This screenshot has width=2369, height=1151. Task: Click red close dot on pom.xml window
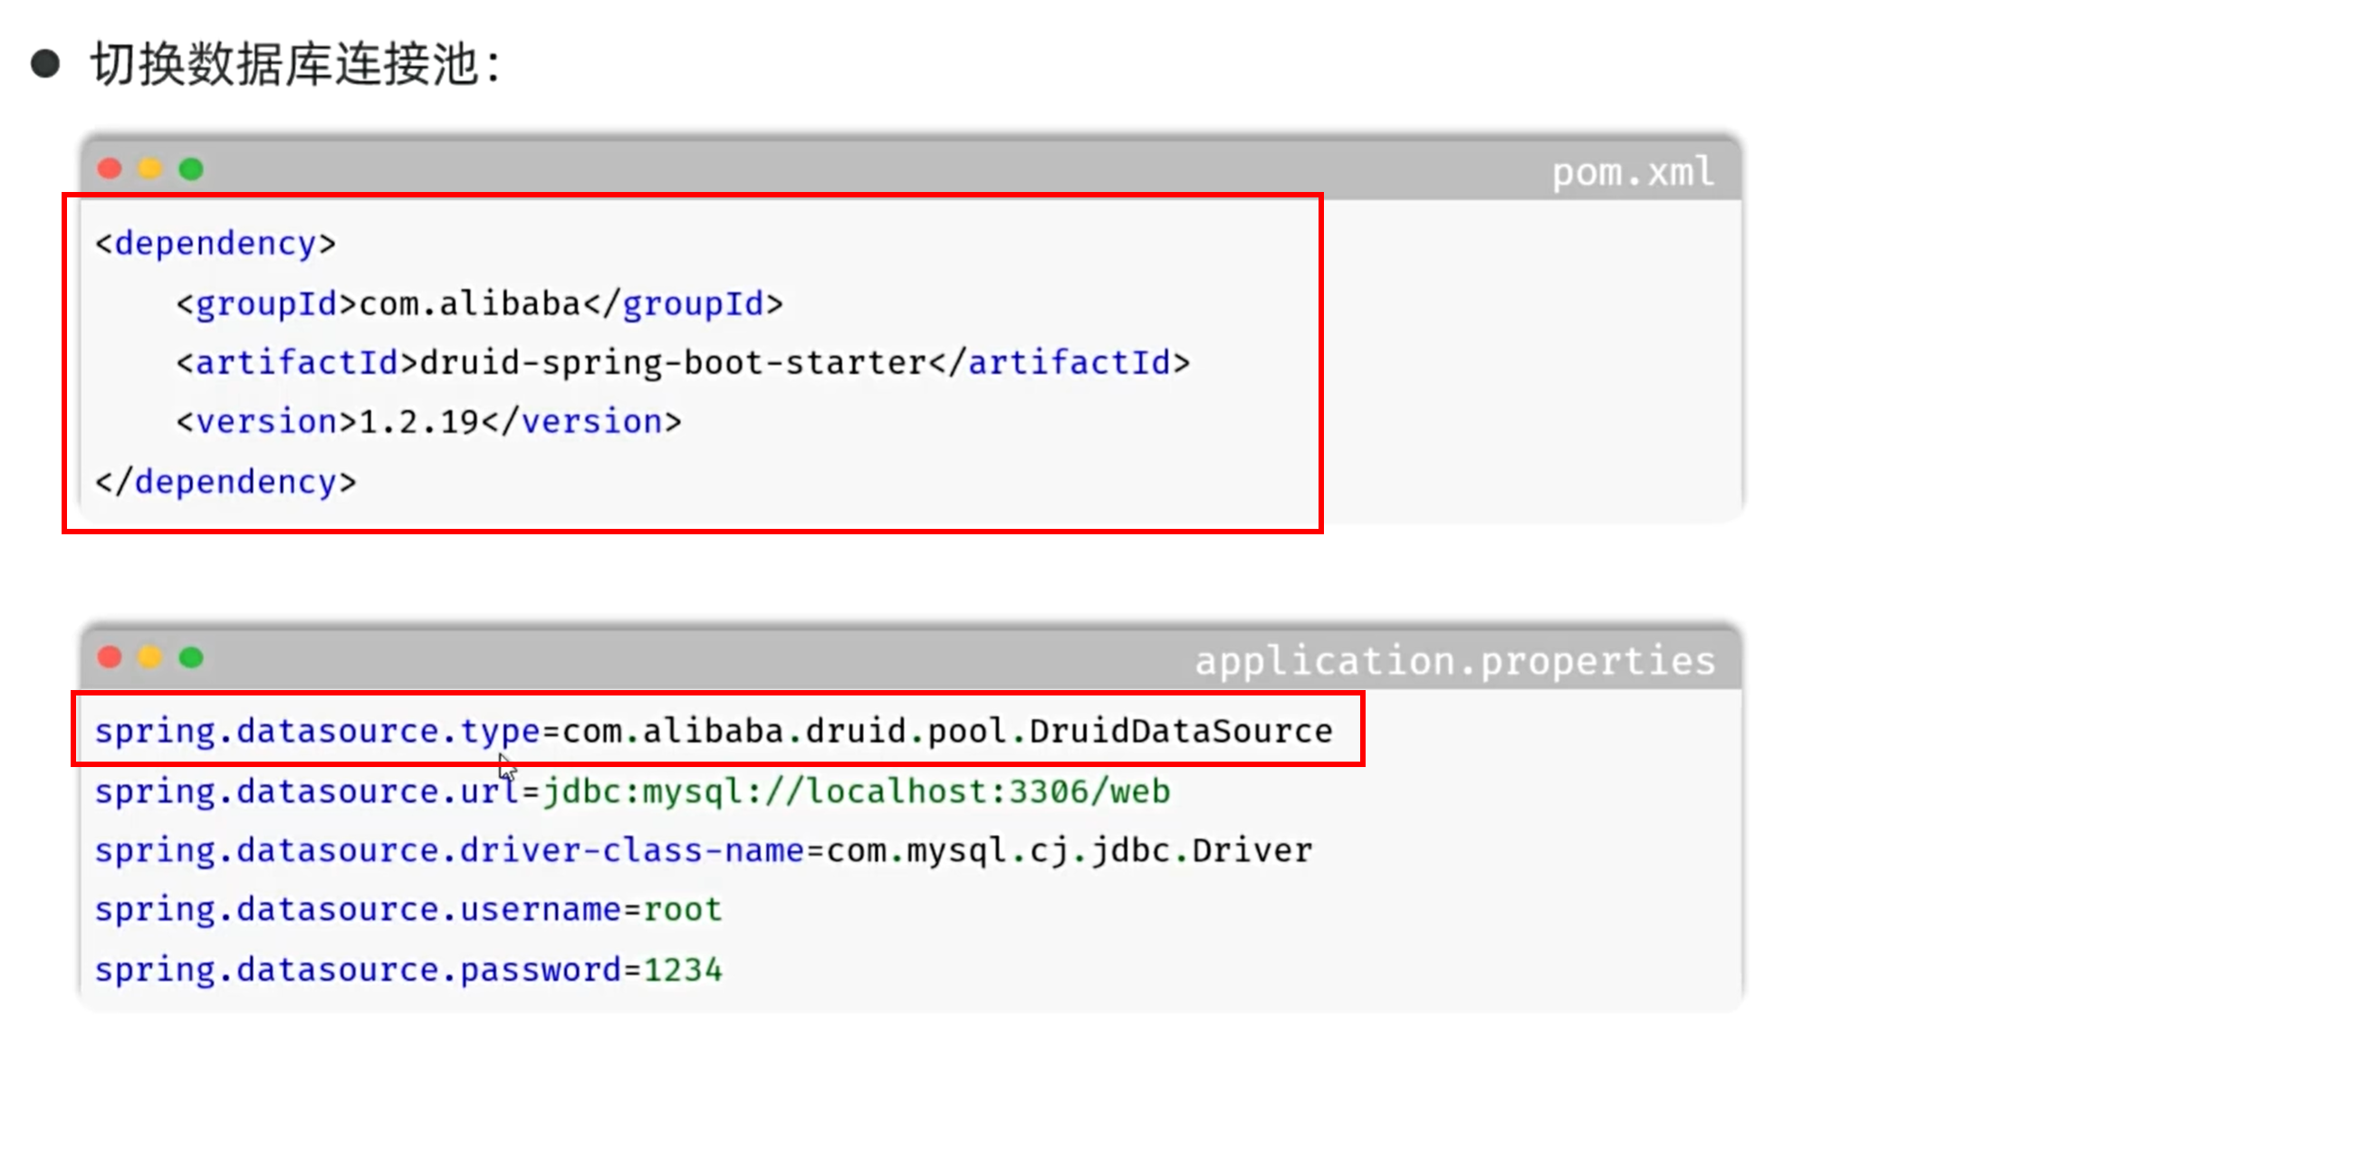tap(110, 168)
